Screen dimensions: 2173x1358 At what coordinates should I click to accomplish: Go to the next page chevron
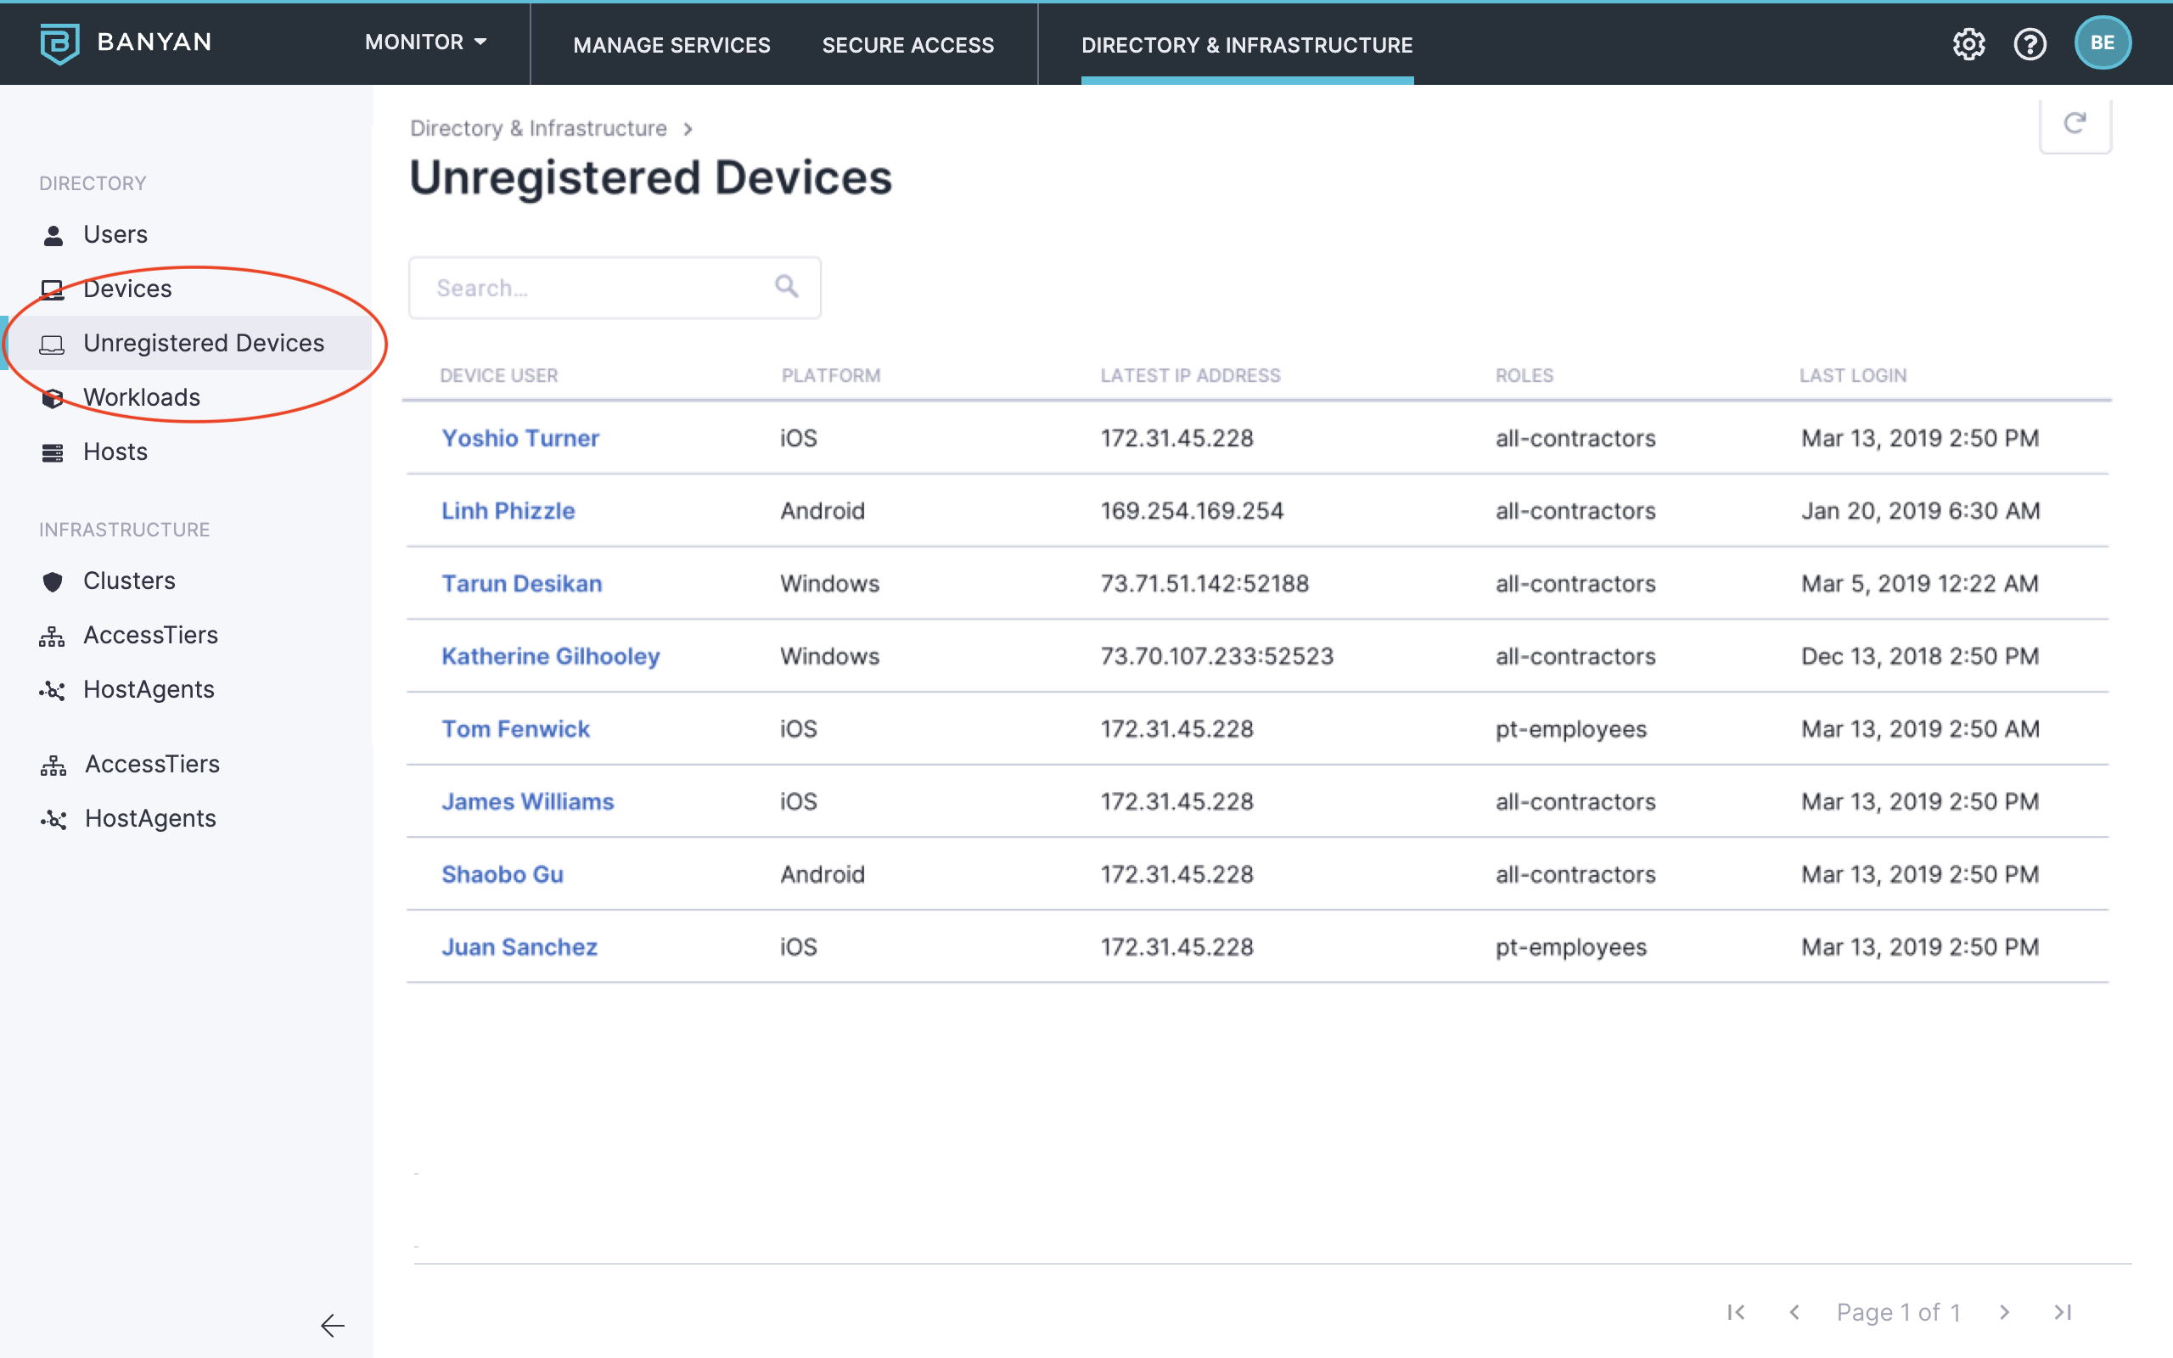tap(2004, 1312)
